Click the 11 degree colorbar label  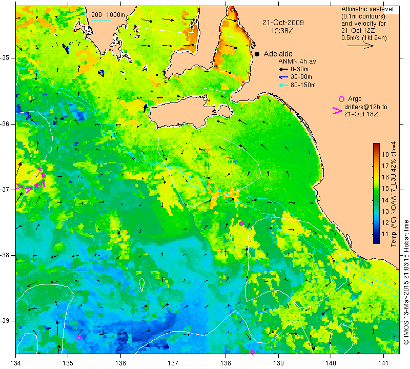click(385, 234)
